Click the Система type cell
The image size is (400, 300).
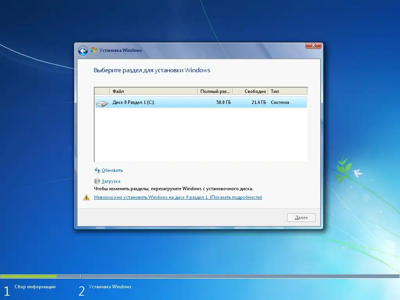(x=280, y=102)
